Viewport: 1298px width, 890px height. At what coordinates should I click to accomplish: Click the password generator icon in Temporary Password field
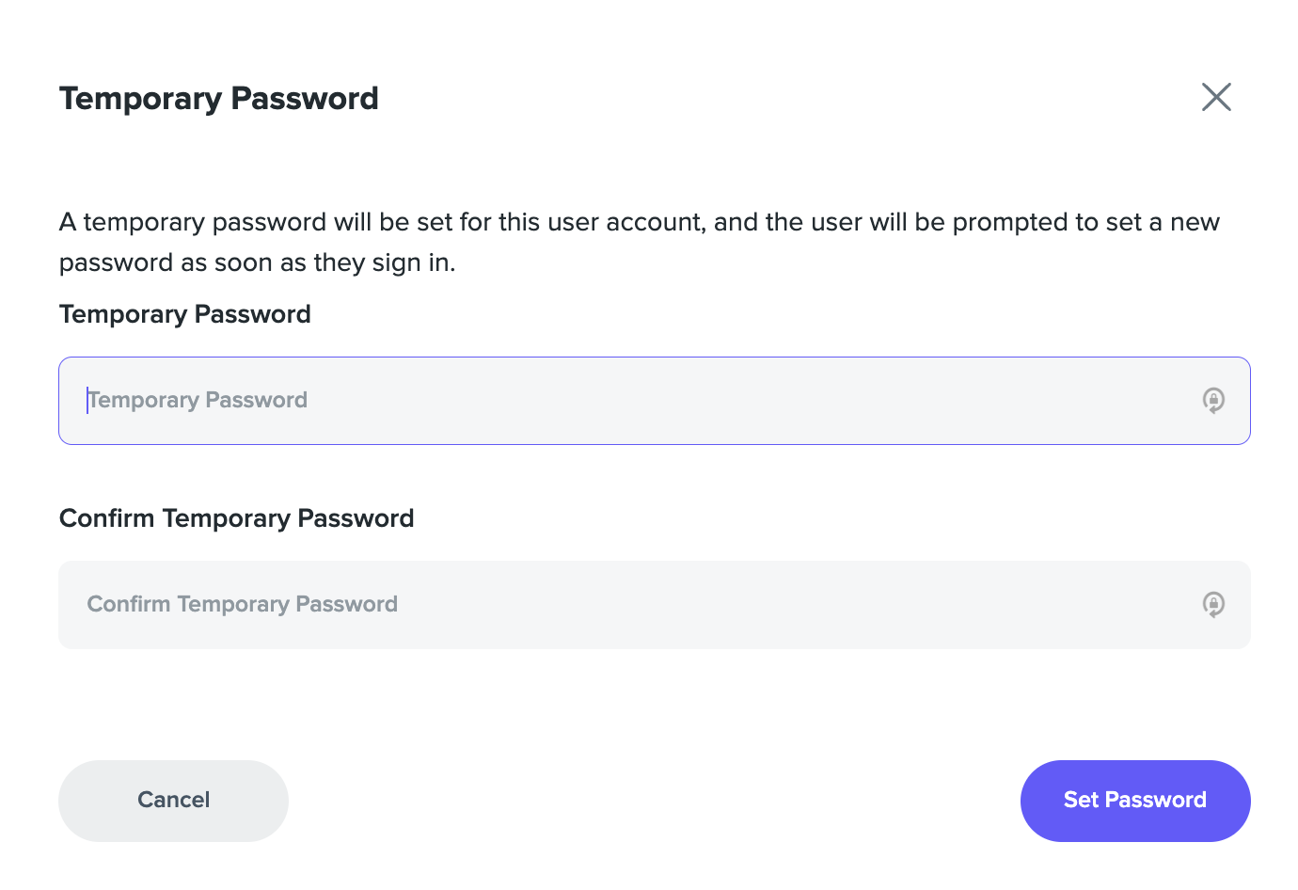tap(1213, 401)
